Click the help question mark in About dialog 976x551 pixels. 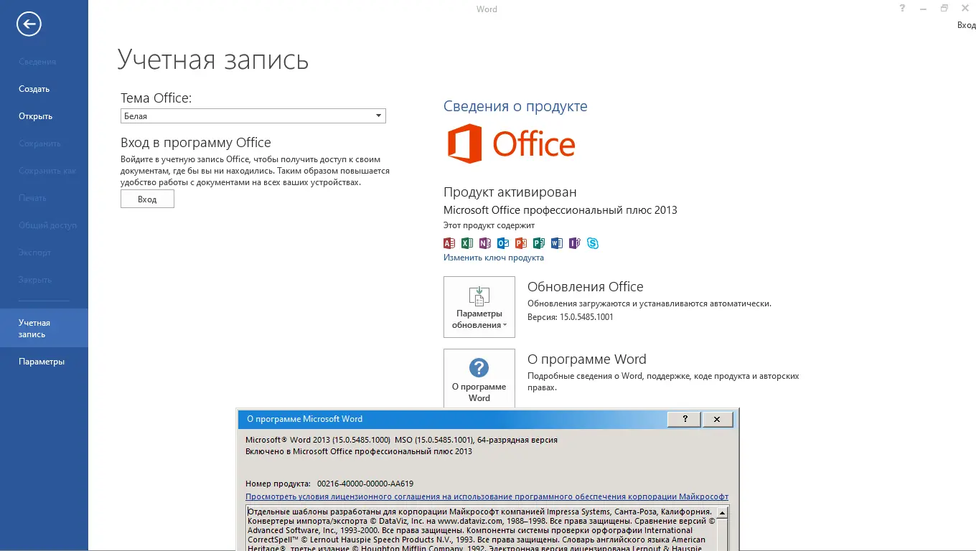click(x=683, y=419)
